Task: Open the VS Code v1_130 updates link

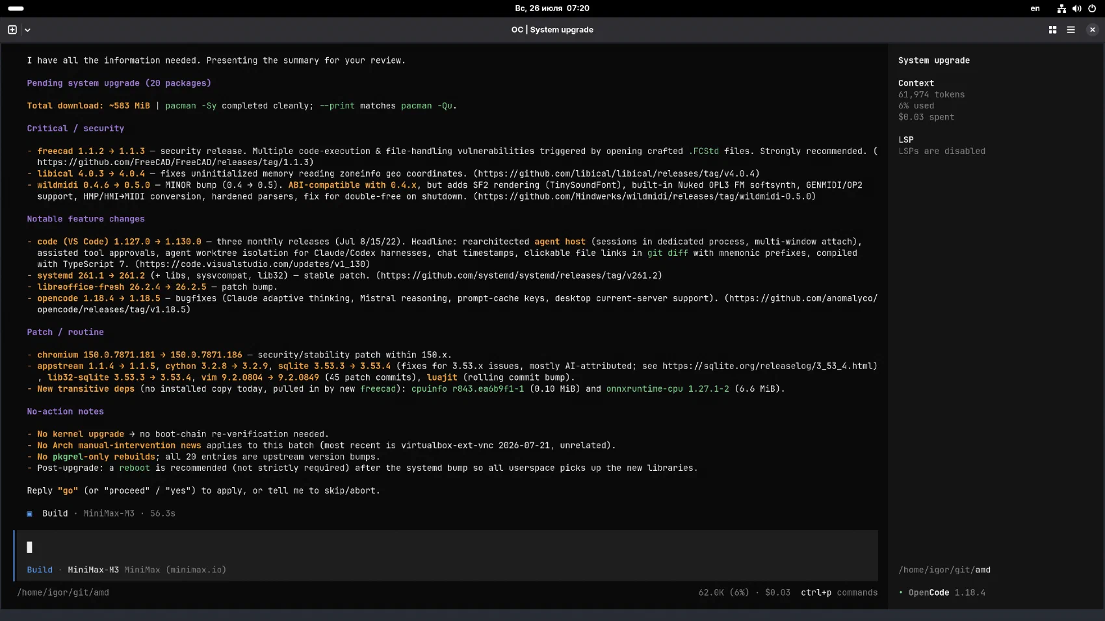Action: [252, 264]
